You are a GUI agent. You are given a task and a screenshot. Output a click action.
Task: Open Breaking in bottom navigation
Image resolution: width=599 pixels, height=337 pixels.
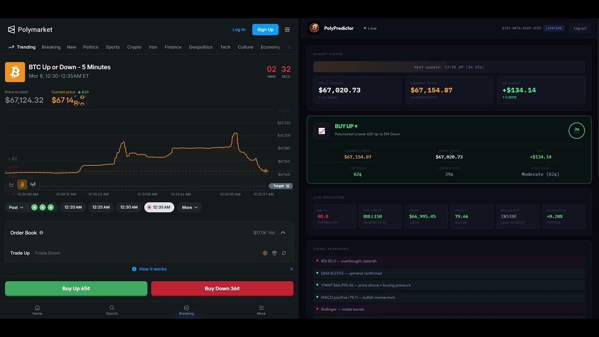186,310
